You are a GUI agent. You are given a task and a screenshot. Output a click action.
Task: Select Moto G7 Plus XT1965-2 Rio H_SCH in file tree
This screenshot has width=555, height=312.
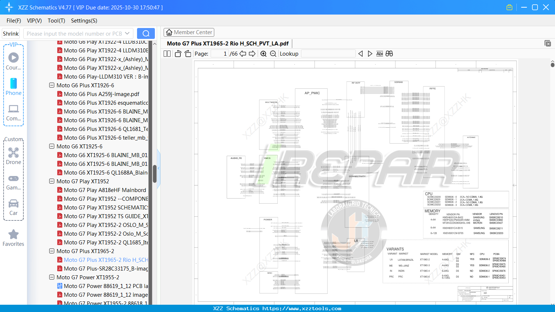(106, 260)
